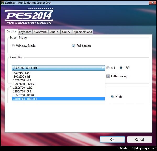
Task: View the Specifications tab
Action: pyautogui.click(x=83, y=32)
